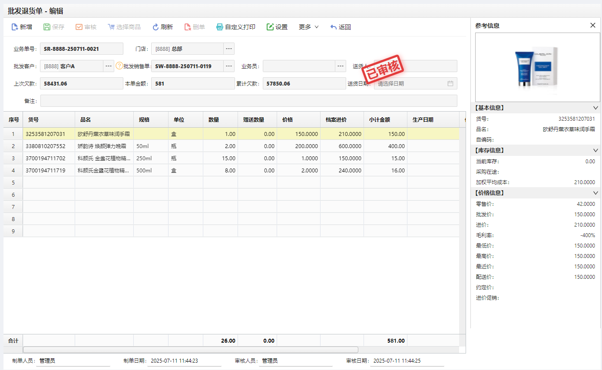The width and height of the screenshot is (602, 370).
Task: Click the 选择商品 cart icon
Action: click(x=111, y=27)
